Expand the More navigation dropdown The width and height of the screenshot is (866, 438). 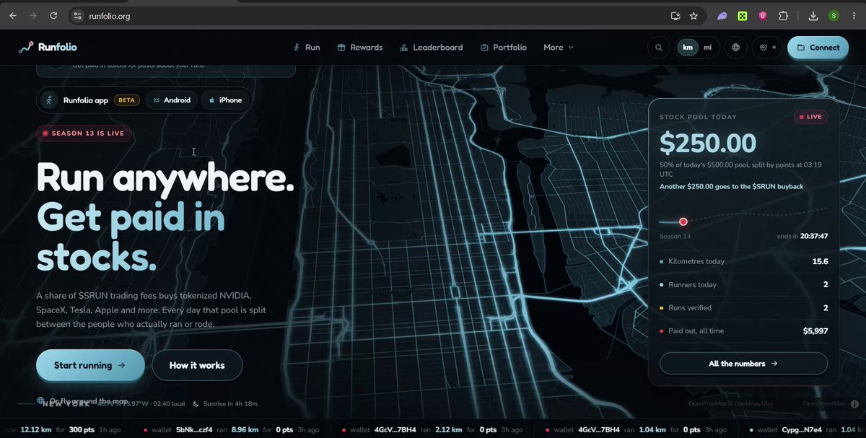(x=559, y=48)
